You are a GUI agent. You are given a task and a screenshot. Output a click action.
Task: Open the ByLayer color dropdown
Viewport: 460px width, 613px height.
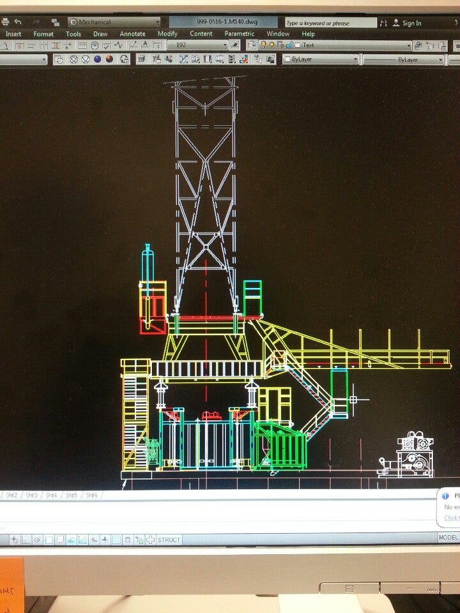click(320, 59)
